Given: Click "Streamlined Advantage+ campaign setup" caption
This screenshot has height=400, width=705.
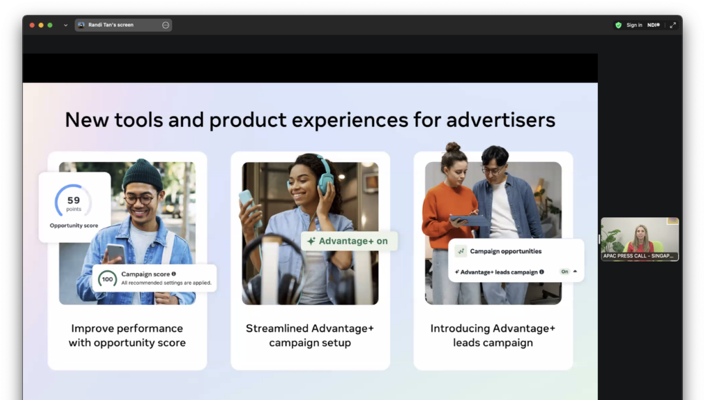Looking at the screenshot, I should [x=310, y=335].
